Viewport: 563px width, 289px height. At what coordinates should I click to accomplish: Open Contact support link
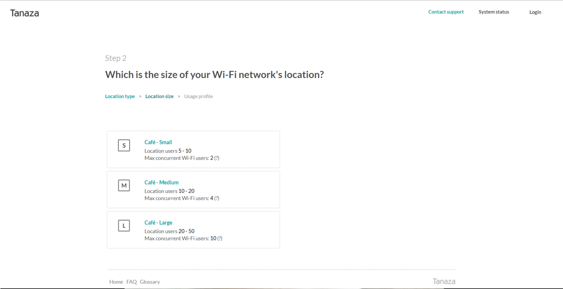446,12
